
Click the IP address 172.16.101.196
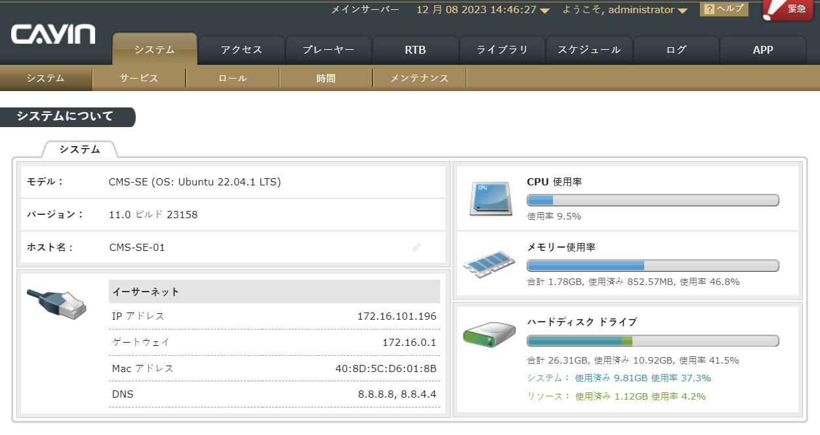tap(397, 316)
